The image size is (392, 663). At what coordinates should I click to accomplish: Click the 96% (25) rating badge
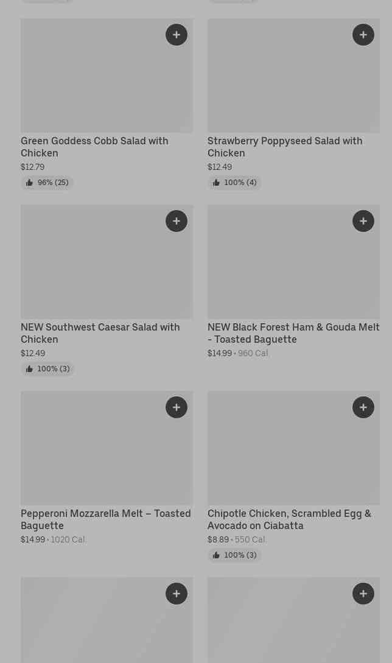pyautogui.click(x=47, y=183)
